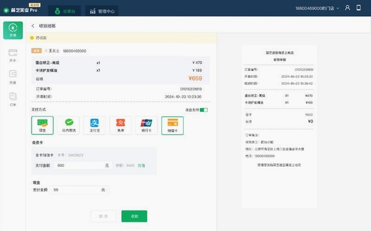Click the mobile phone icon in header
The width and height of the screenshot is (371, 231).
pos(359,8)
